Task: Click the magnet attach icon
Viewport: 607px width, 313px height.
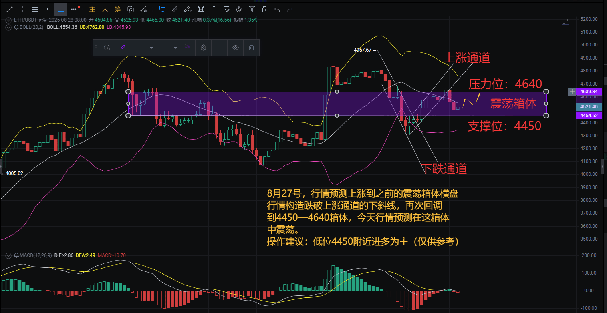Action: click(239, 9)
